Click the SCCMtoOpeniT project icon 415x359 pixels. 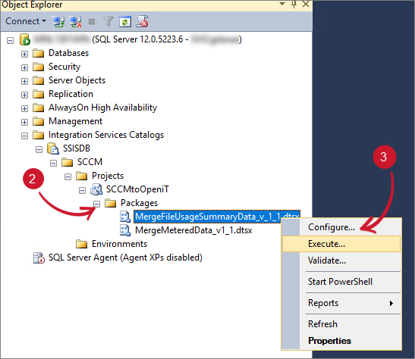tap(96, 189)
